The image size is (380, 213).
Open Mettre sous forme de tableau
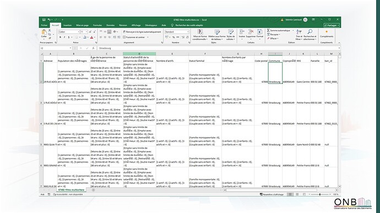click(x=217, y=35)
